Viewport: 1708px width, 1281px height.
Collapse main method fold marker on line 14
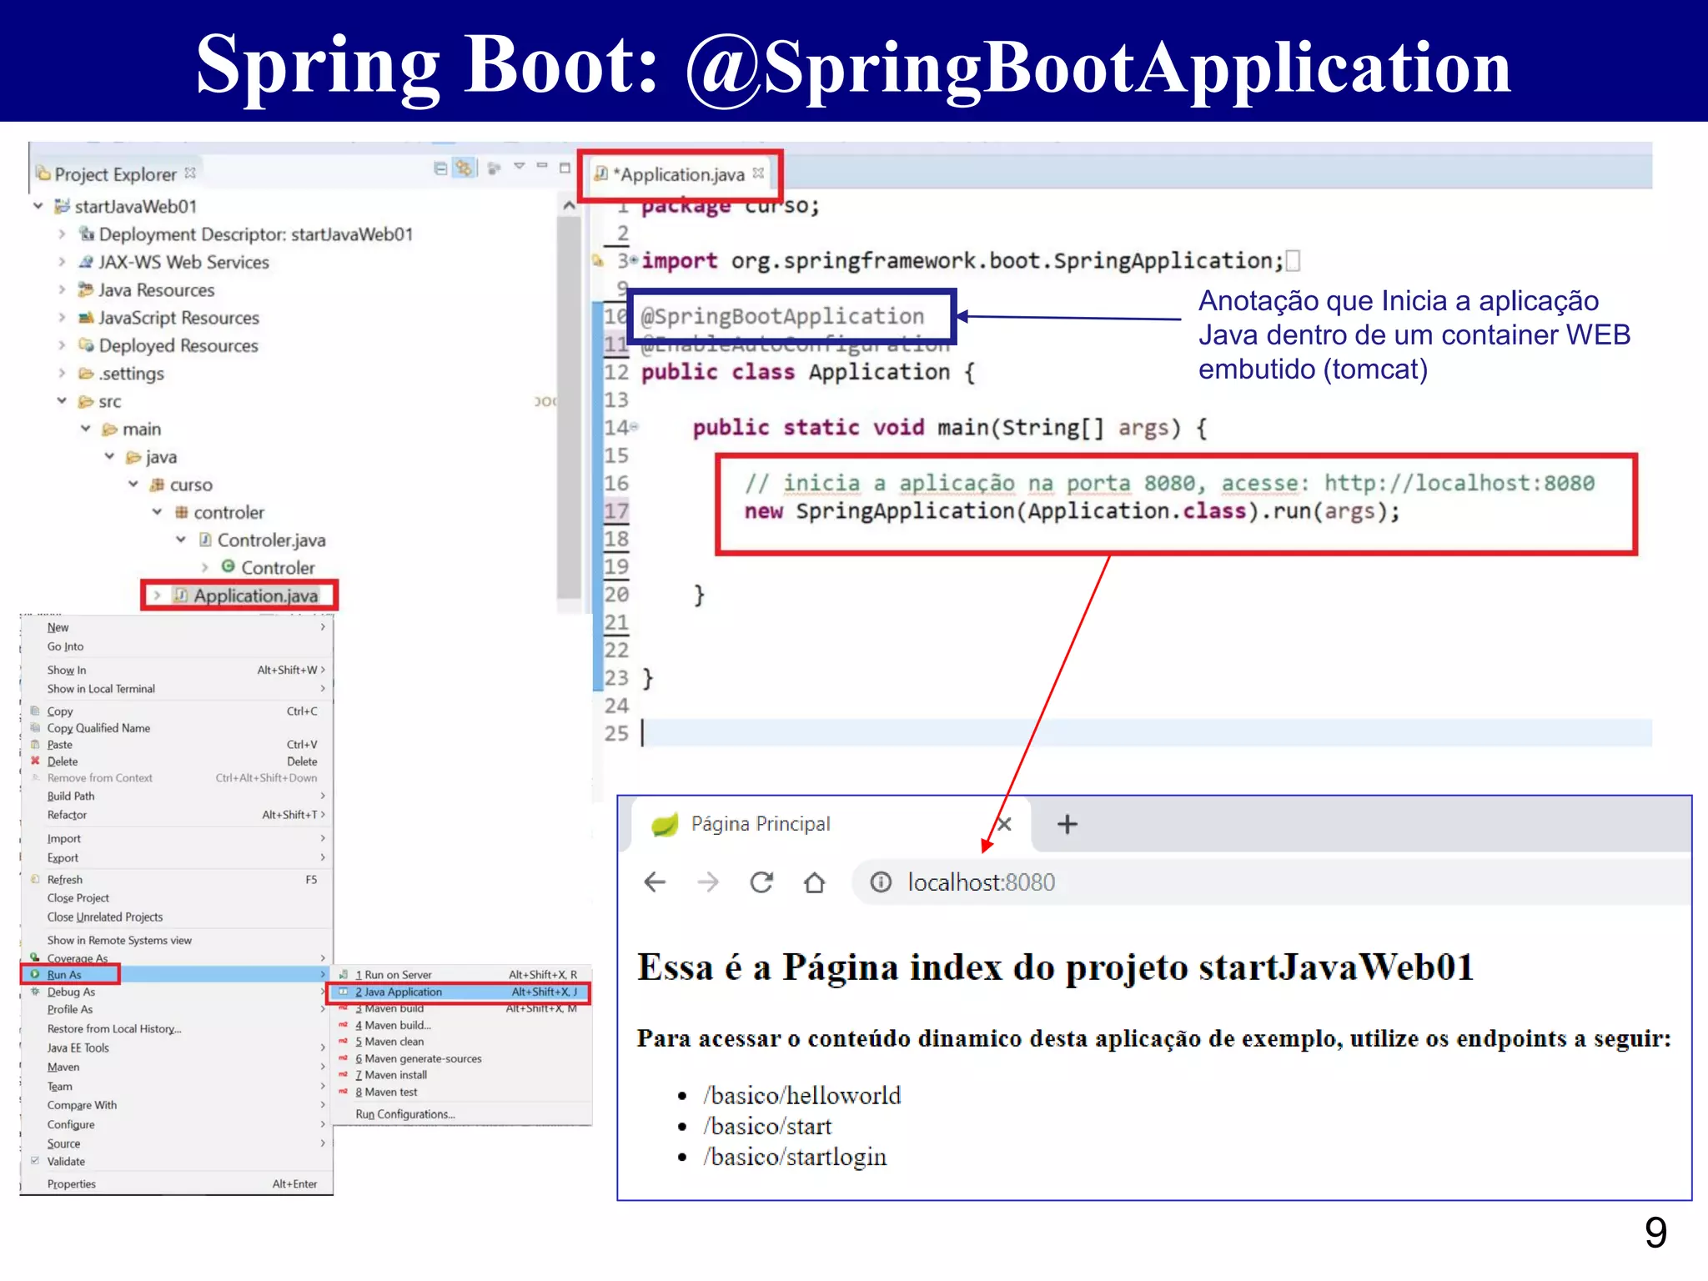coord(634,427)
